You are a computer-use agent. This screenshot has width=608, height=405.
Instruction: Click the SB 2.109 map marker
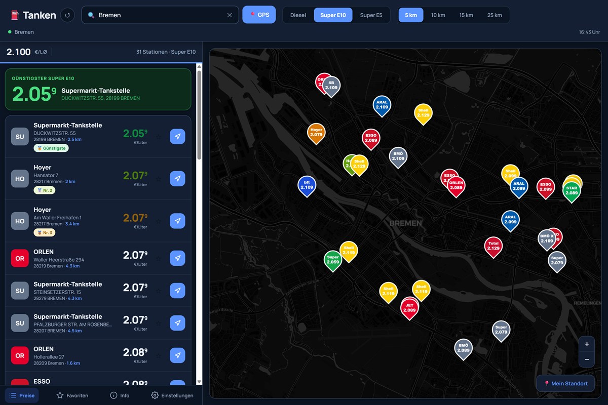331,86
